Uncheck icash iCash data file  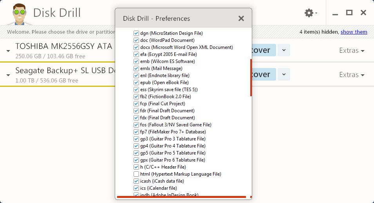point(136,181)
